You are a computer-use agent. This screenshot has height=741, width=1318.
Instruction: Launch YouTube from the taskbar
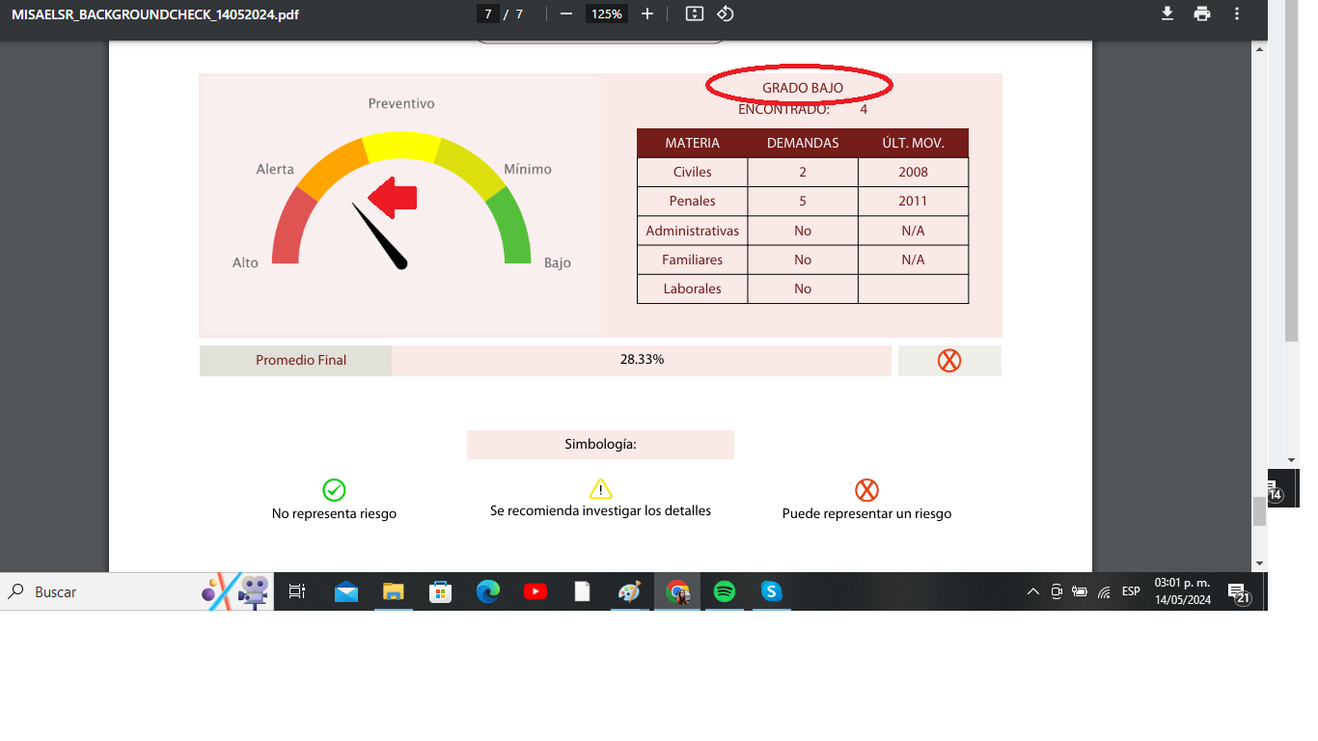(535, 591)
